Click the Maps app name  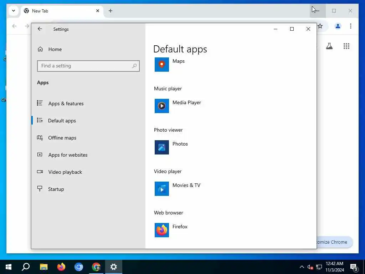(179, 61)
